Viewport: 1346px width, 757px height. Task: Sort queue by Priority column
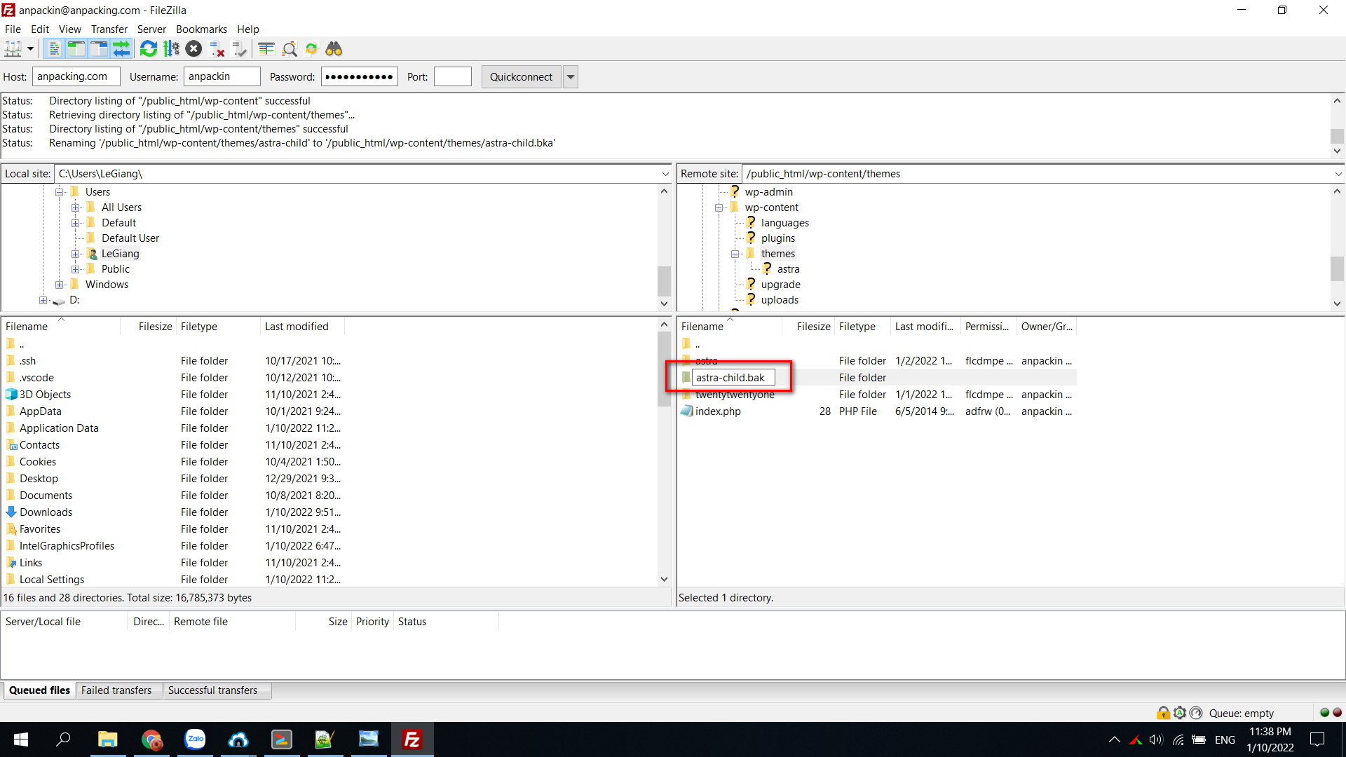(x=372, y=622)
